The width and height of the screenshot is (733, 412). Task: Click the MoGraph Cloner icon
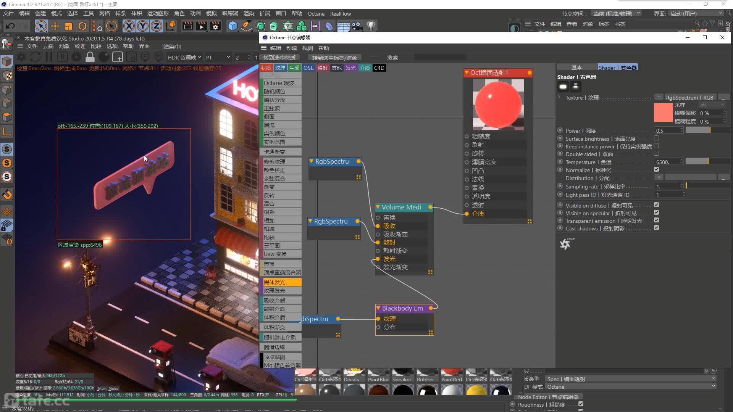pos(302,26)
